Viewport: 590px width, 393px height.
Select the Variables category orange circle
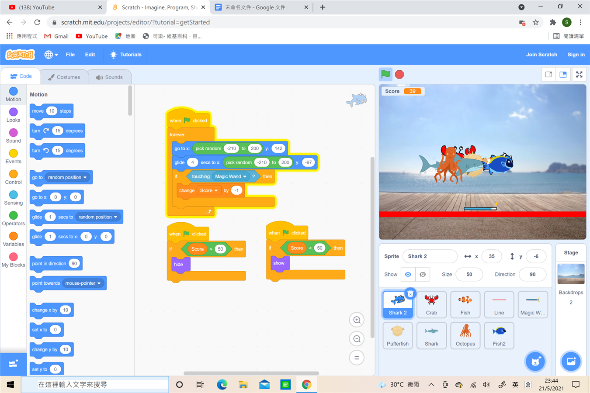click(13, 236)
